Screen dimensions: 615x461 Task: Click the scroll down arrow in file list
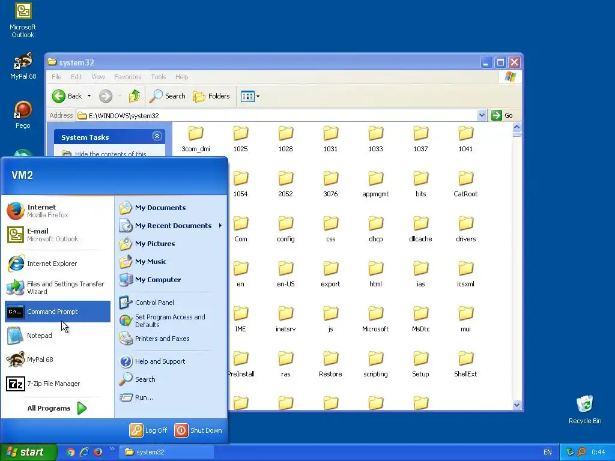coord(517,405)
